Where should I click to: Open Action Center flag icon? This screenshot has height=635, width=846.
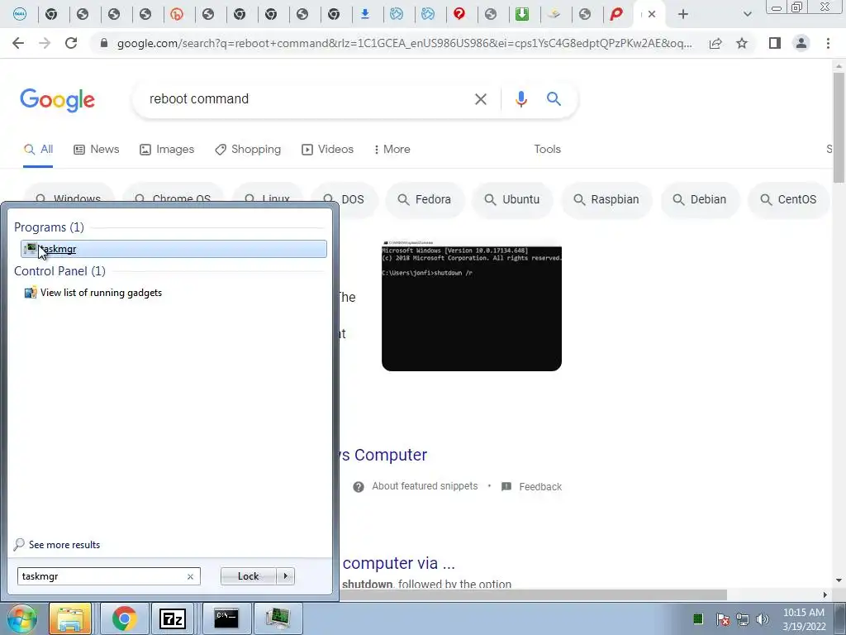click(x=722, y=618)
